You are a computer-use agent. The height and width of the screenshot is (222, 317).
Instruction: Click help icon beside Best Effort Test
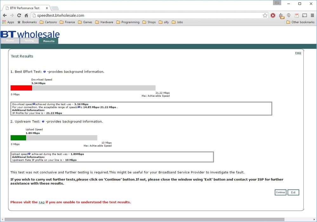pos(44,71)
